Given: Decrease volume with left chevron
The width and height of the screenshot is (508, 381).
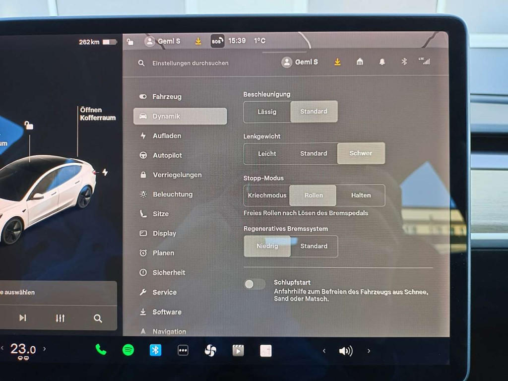Looking at the screenshot, I should pos(324,351).
